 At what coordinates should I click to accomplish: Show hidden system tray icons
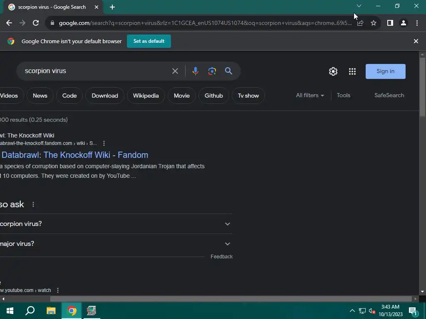pos(352,311)
